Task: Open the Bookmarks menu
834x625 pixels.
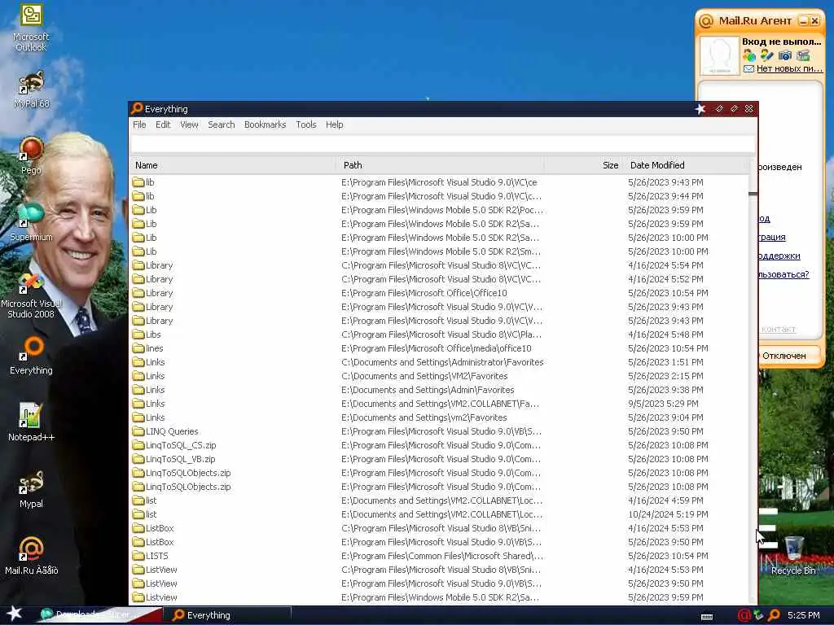Action: click(265, 125)
